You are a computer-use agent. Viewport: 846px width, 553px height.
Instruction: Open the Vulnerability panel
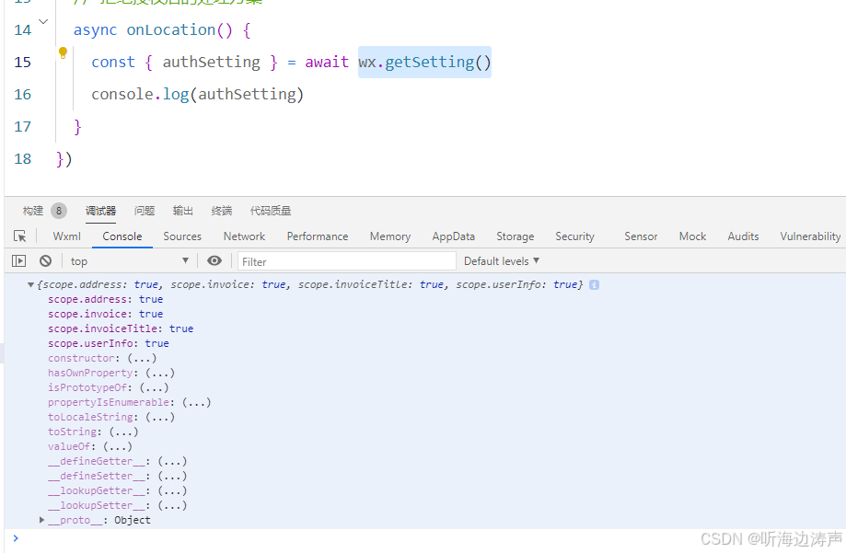click(809, 236)
